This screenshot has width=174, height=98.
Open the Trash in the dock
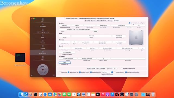[153, 94]
